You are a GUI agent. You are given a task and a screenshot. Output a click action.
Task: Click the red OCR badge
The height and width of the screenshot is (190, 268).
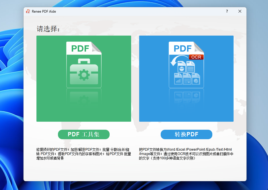pyautogui.click(x=196, y=57)
